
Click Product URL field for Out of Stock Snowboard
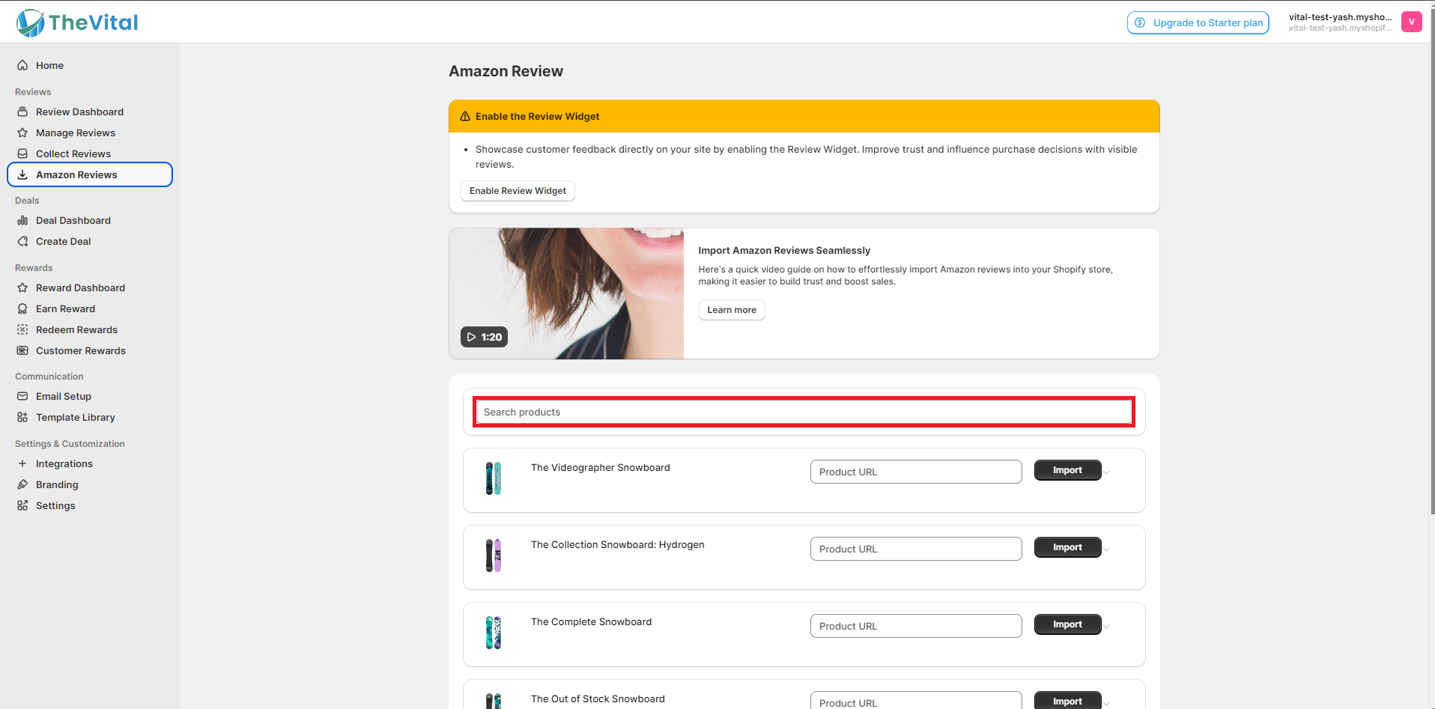click(916, 701)
